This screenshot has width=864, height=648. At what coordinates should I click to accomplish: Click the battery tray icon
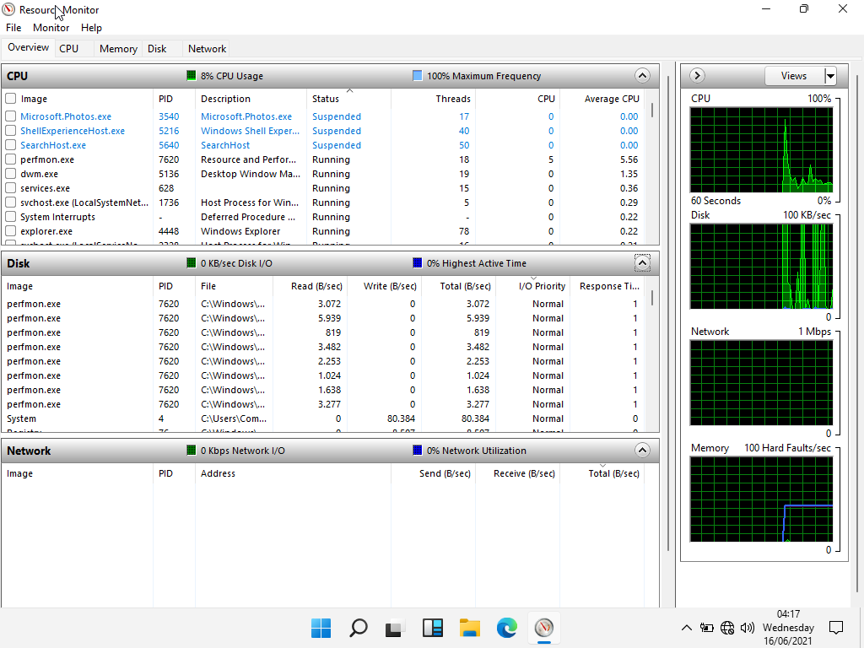click(x=706, y=628)
